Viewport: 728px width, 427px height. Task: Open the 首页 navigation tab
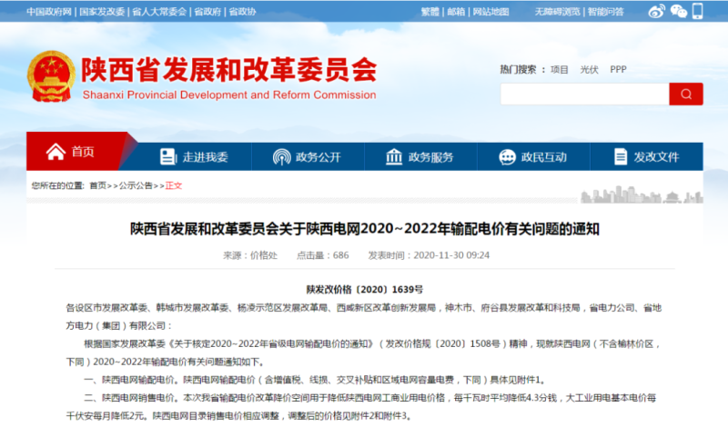coord(76,152)
